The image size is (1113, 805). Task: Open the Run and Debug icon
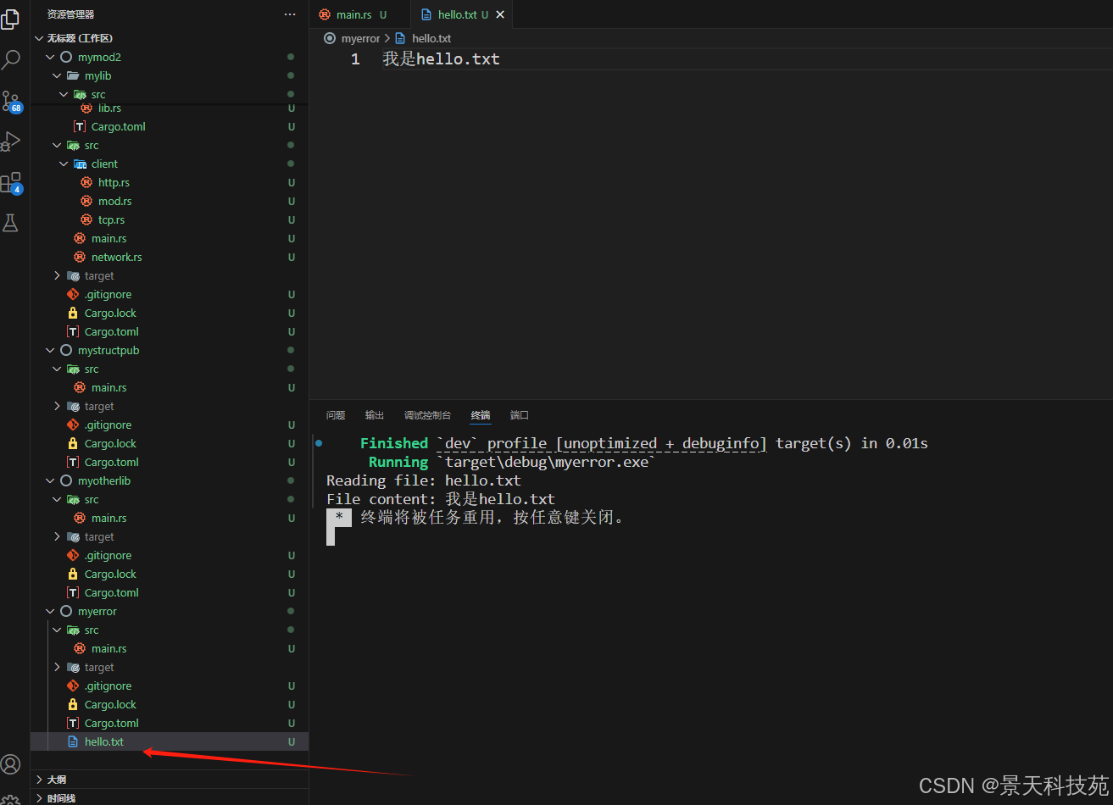pyautogui.click(x=11, y=141)
